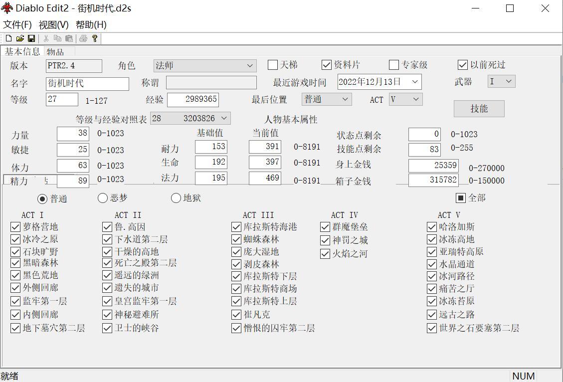Image resolution: width=563 pixels, height=382 pixels.
Task: Click the Diablo Edit2 title bar app icon
Action: 7,8
